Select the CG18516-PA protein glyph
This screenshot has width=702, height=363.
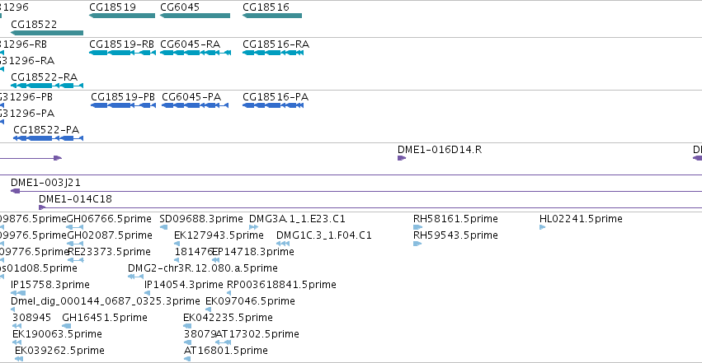tap(273, 105)
